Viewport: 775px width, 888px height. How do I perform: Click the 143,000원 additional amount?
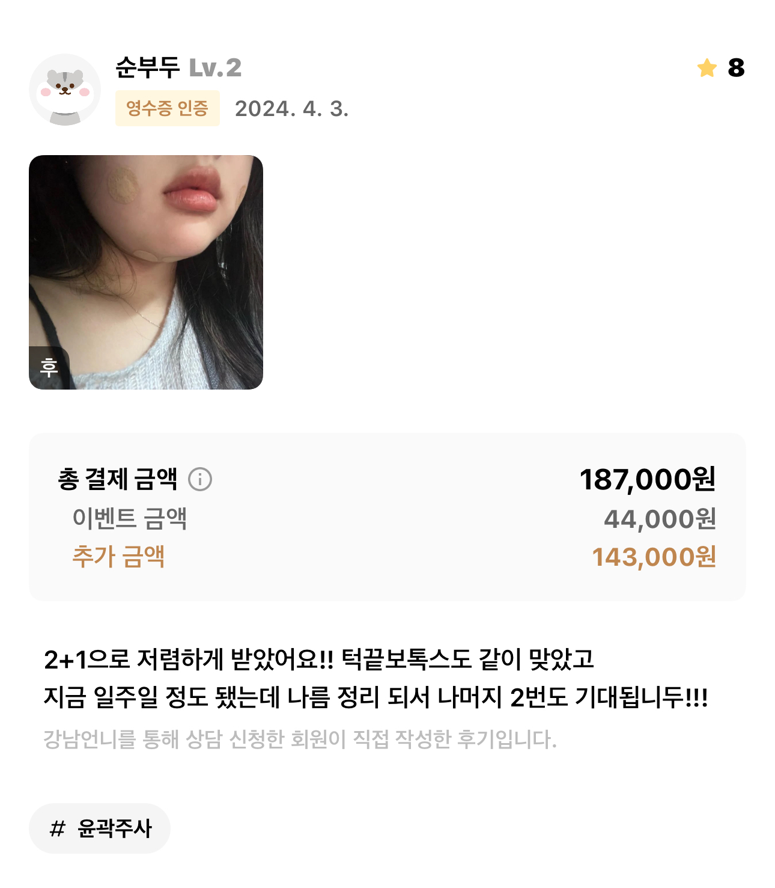pos(654,557)
